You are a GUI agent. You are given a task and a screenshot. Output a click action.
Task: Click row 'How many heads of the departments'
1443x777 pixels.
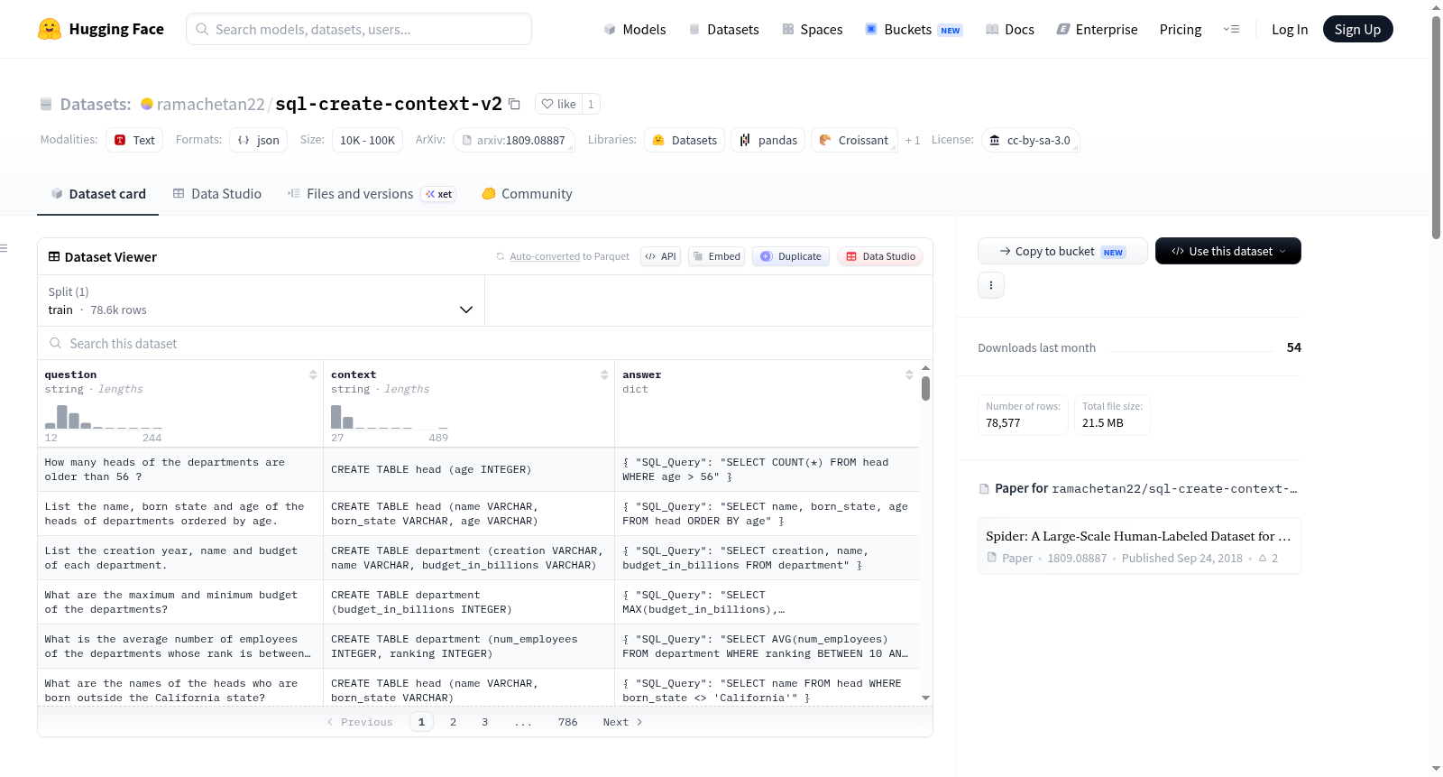[x=478, y=469]
